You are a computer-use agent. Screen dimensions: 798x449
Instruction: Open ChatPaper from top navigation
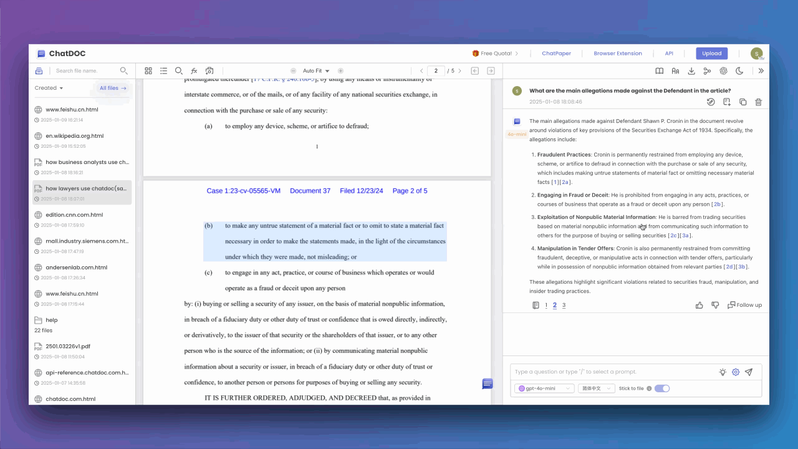tap(556, 54)
